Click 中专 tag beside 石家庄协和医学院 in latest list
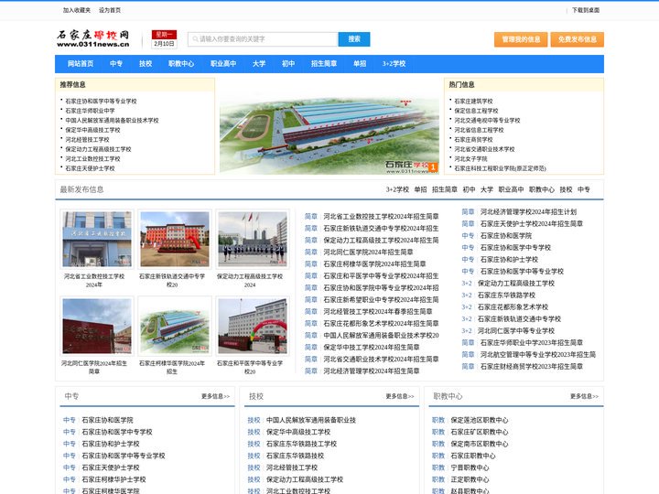659x494 pixels. pyautogui.click(x=468, y=236)
